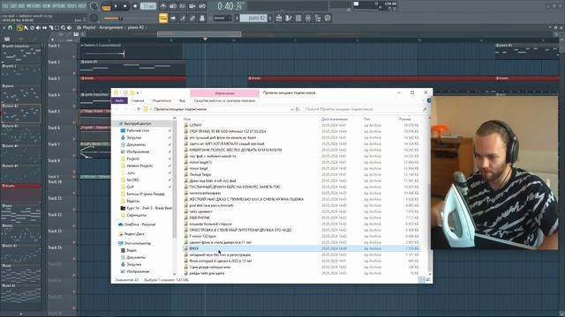The width and height of the screenshot is (565, 317).
Task: Open the Главная tab in Explorer ribbon
Action: (x=138, y=100)
